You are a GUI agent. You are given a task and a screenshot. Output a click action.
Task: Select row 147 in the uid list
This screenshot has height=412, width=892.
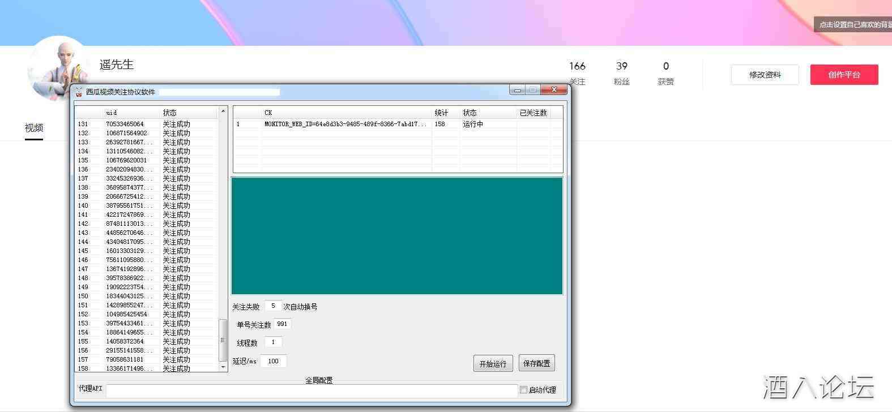(x=146, y=269)
